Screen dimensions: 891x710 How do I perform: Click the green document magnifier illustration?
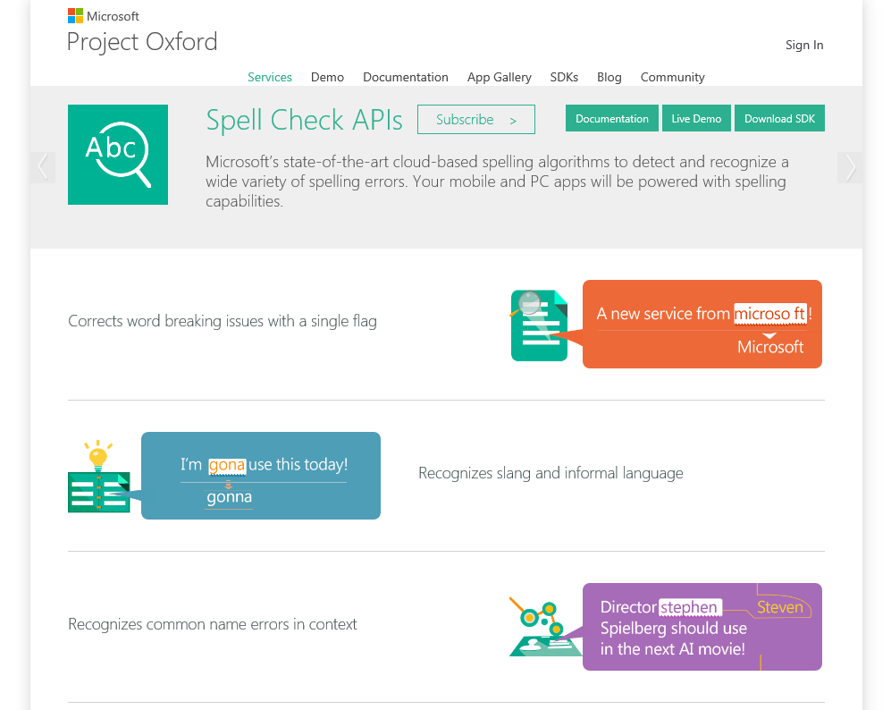[x=539, y=325]
